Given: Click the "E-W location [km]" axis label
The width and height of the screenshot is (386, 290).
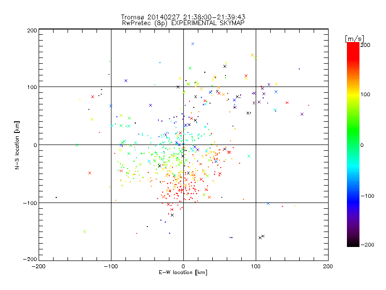Looking at the screenshot, I should [183, 272].
